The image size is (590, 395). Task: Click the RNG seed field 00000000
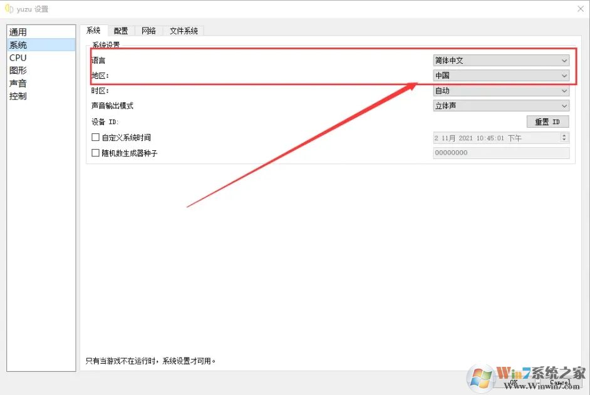click(501, 153)
